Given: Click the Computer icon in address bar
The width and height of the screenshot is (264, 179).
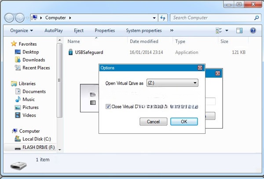Looking at the screenshot, I should pos(34,18).
